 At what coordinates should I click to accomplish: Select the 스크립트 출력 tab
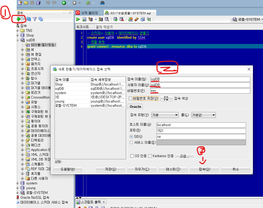coord(91,202)
